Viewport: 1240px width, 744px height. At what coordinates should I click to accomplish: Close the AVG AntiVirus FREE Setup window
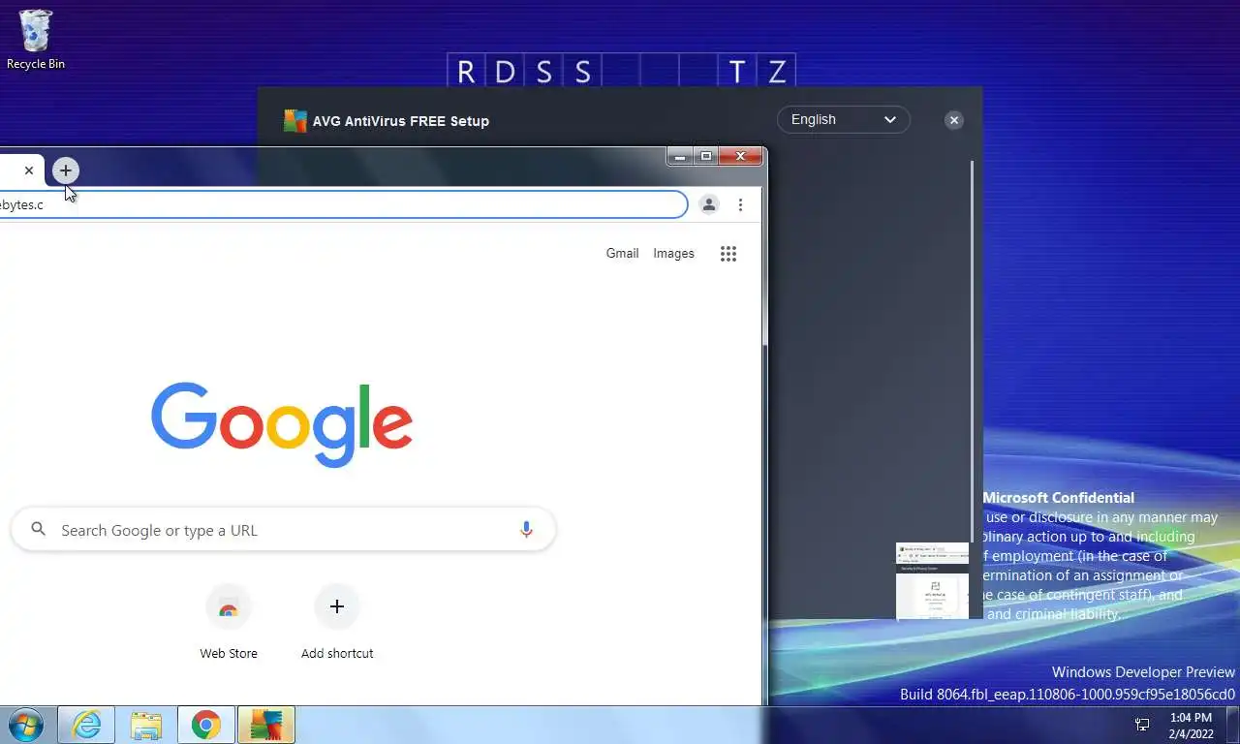pos(954,120)
